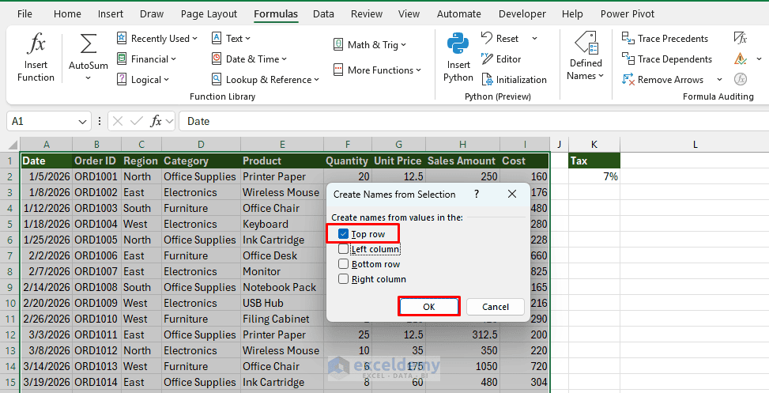Image resolution: width=769 pixels, height=393 pixels.
Task: Switch to the Data tab
Action: tap(323, 13)
